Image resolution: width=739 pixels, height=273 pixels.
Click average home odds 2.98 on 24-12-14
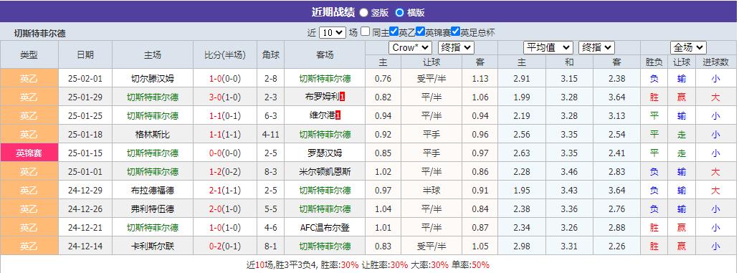(523, 246)
